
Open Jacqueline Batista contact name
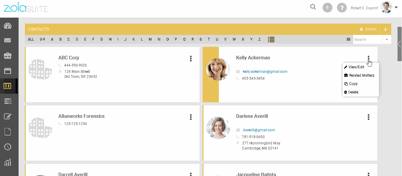256,174
